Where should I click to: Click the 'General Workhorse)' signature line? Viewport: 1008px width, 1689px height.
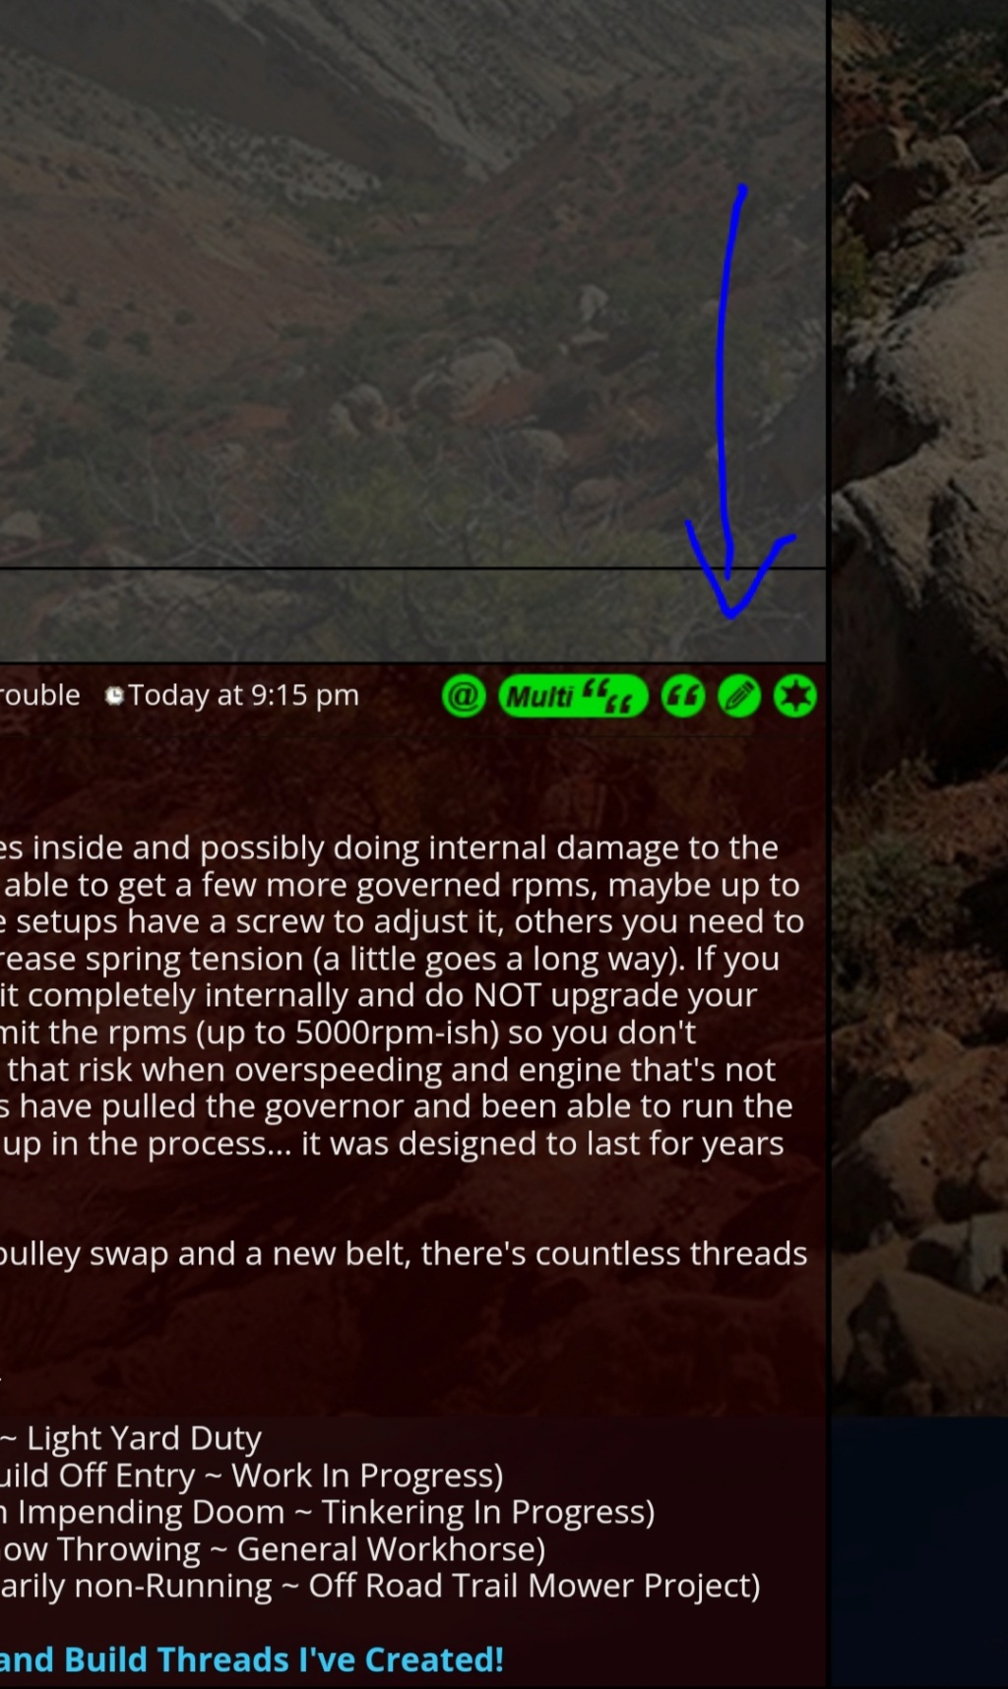point(273,1549)
